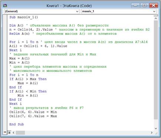Click the 'Max = A(1)' line
161x138 pixels.
click(20, 58)
